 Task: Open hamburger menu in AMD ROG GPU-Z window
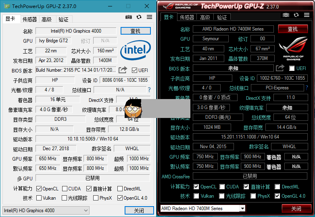tap(307, 15)
